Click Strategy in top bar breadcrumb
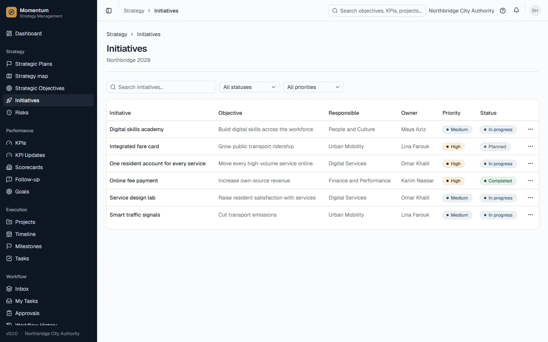This screenshot has width=548, height=342. [x=134, y=11]
